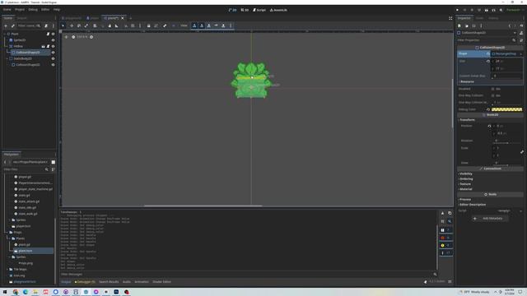Expand the Visibility section in the Inspector

466,173
